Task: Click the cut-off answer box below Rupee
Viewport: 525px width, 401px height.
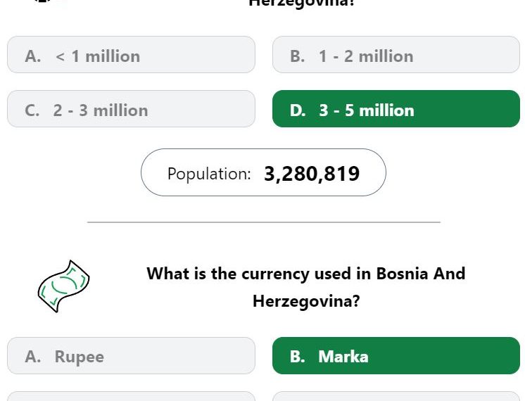Action: tap(131, 396)
